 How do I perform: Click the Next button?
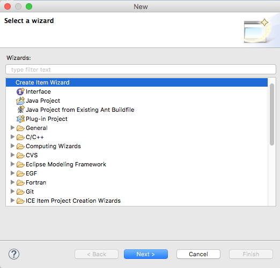146,254
